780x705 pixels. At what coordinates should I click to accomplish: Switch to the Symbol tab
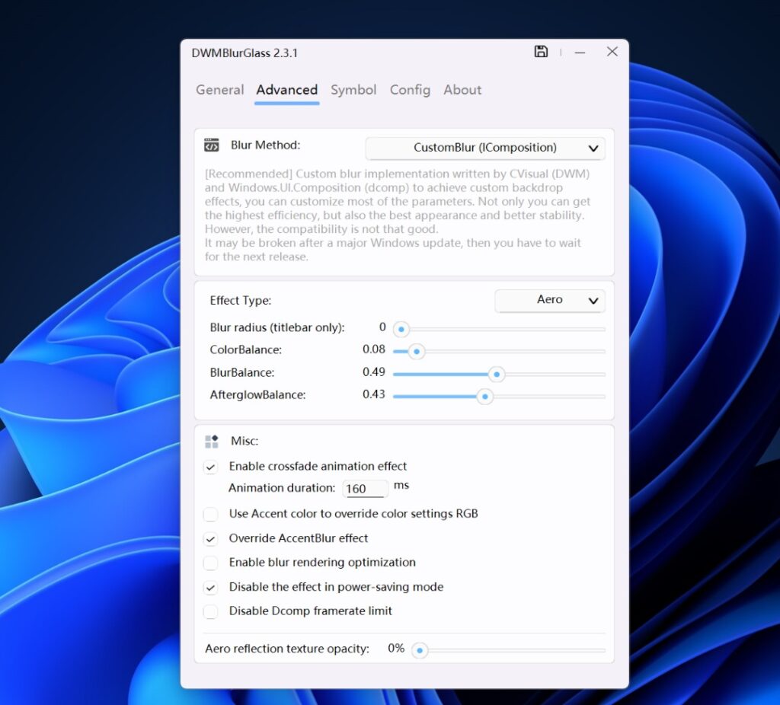[x=353, y=90]
